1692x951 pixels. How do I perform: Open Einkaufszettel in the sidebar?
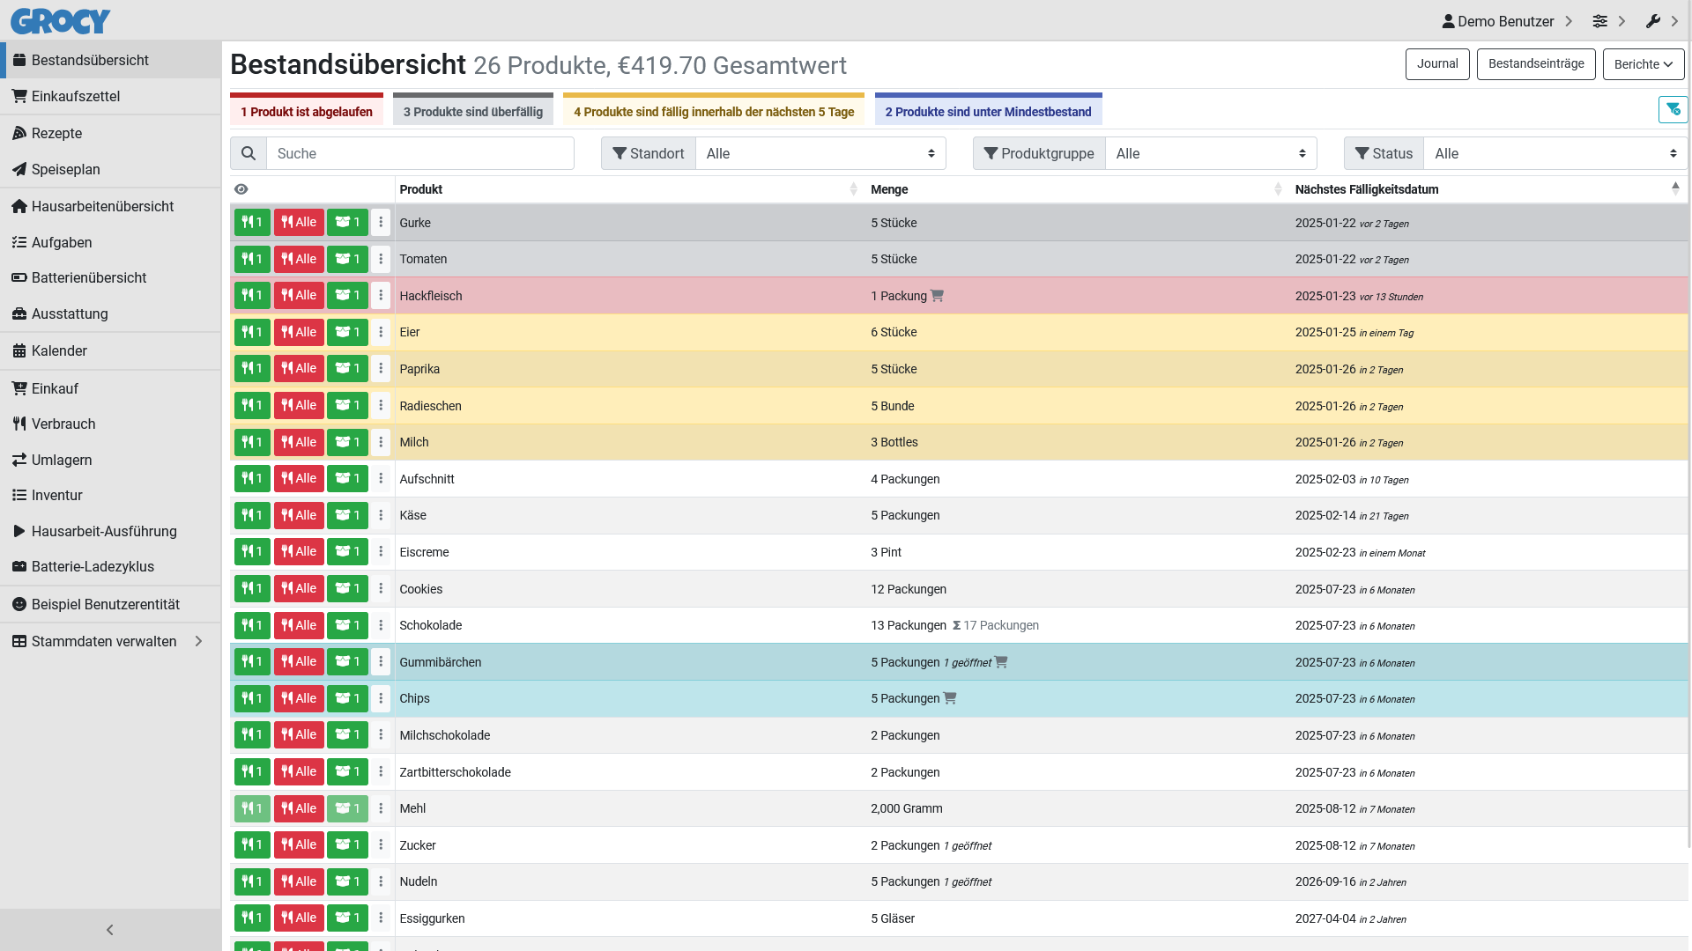pos(76,96)
